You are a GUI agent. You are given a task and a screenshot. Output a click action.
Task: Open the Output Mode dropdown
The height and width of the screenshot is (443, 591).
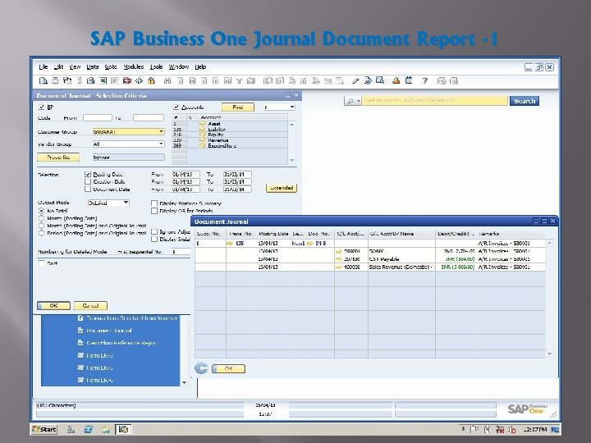(126, 203)
